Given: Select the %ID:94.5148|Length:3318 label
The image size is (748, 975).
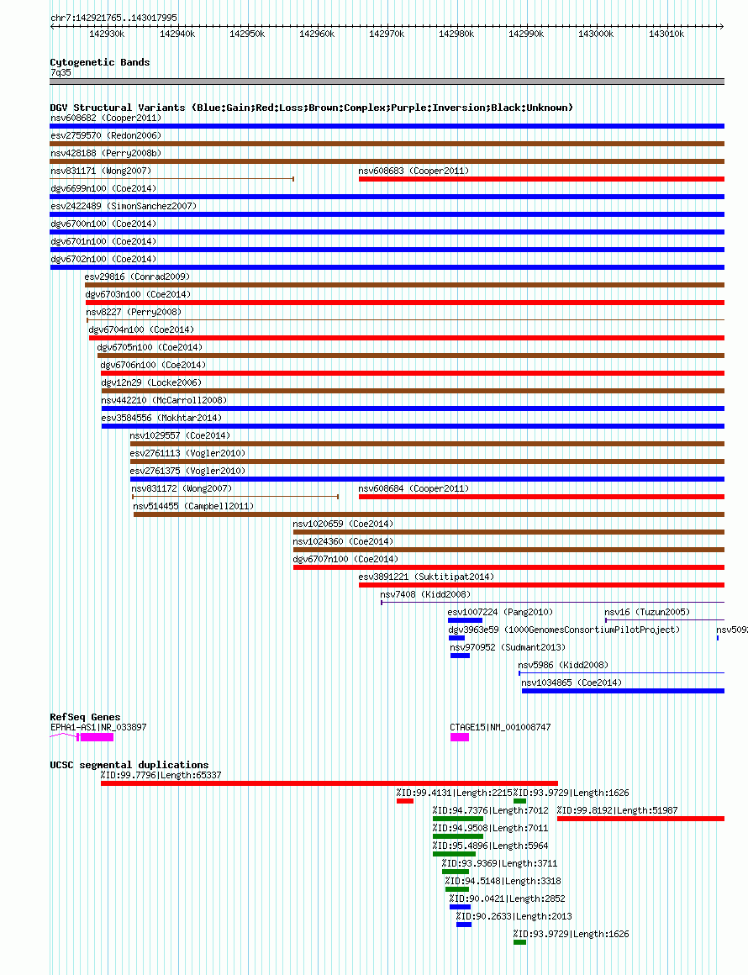Looking at the screenshot, I should click(x=503, y=881).
